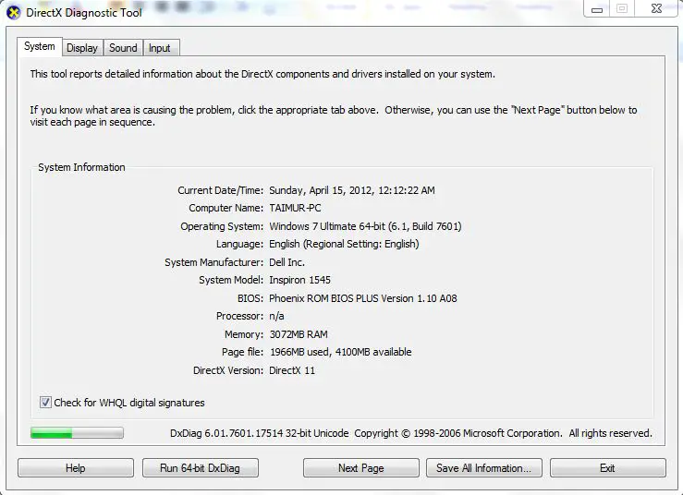Viewport: 683px width, 495px height.
Task: Click the current date Sunday, April 15 value
Action: pos(352,190)
